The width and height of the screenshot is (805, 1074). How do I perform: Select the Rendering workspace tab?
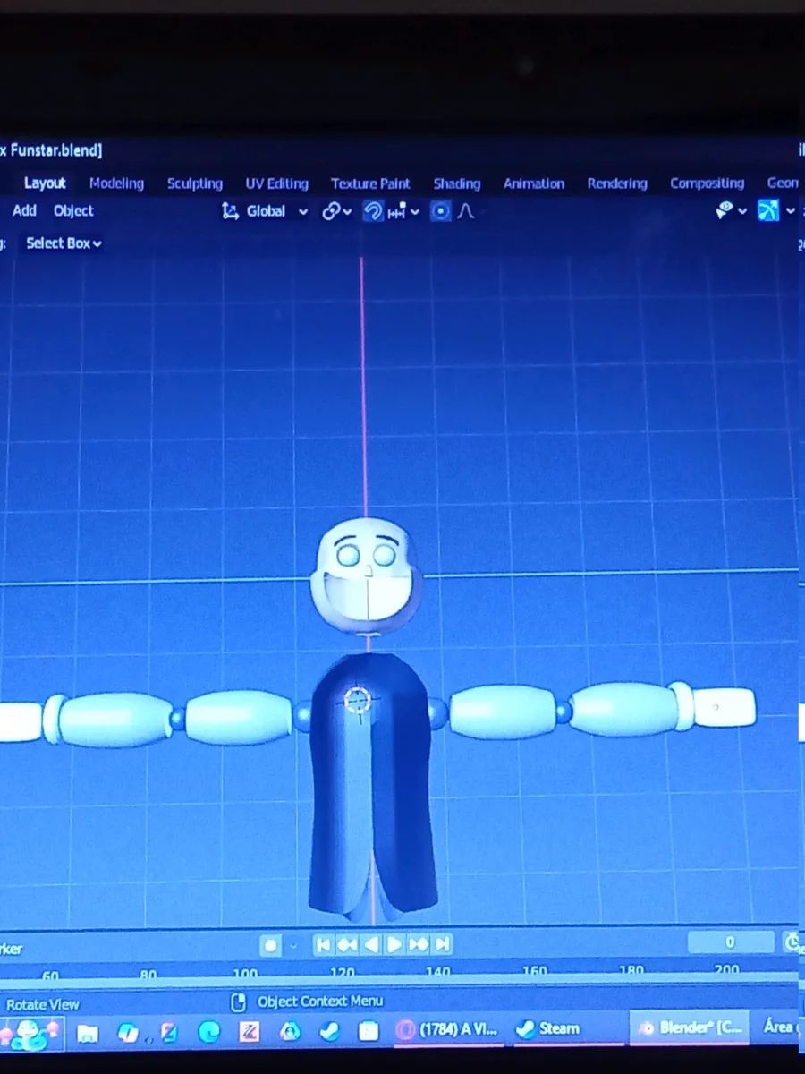616,183
